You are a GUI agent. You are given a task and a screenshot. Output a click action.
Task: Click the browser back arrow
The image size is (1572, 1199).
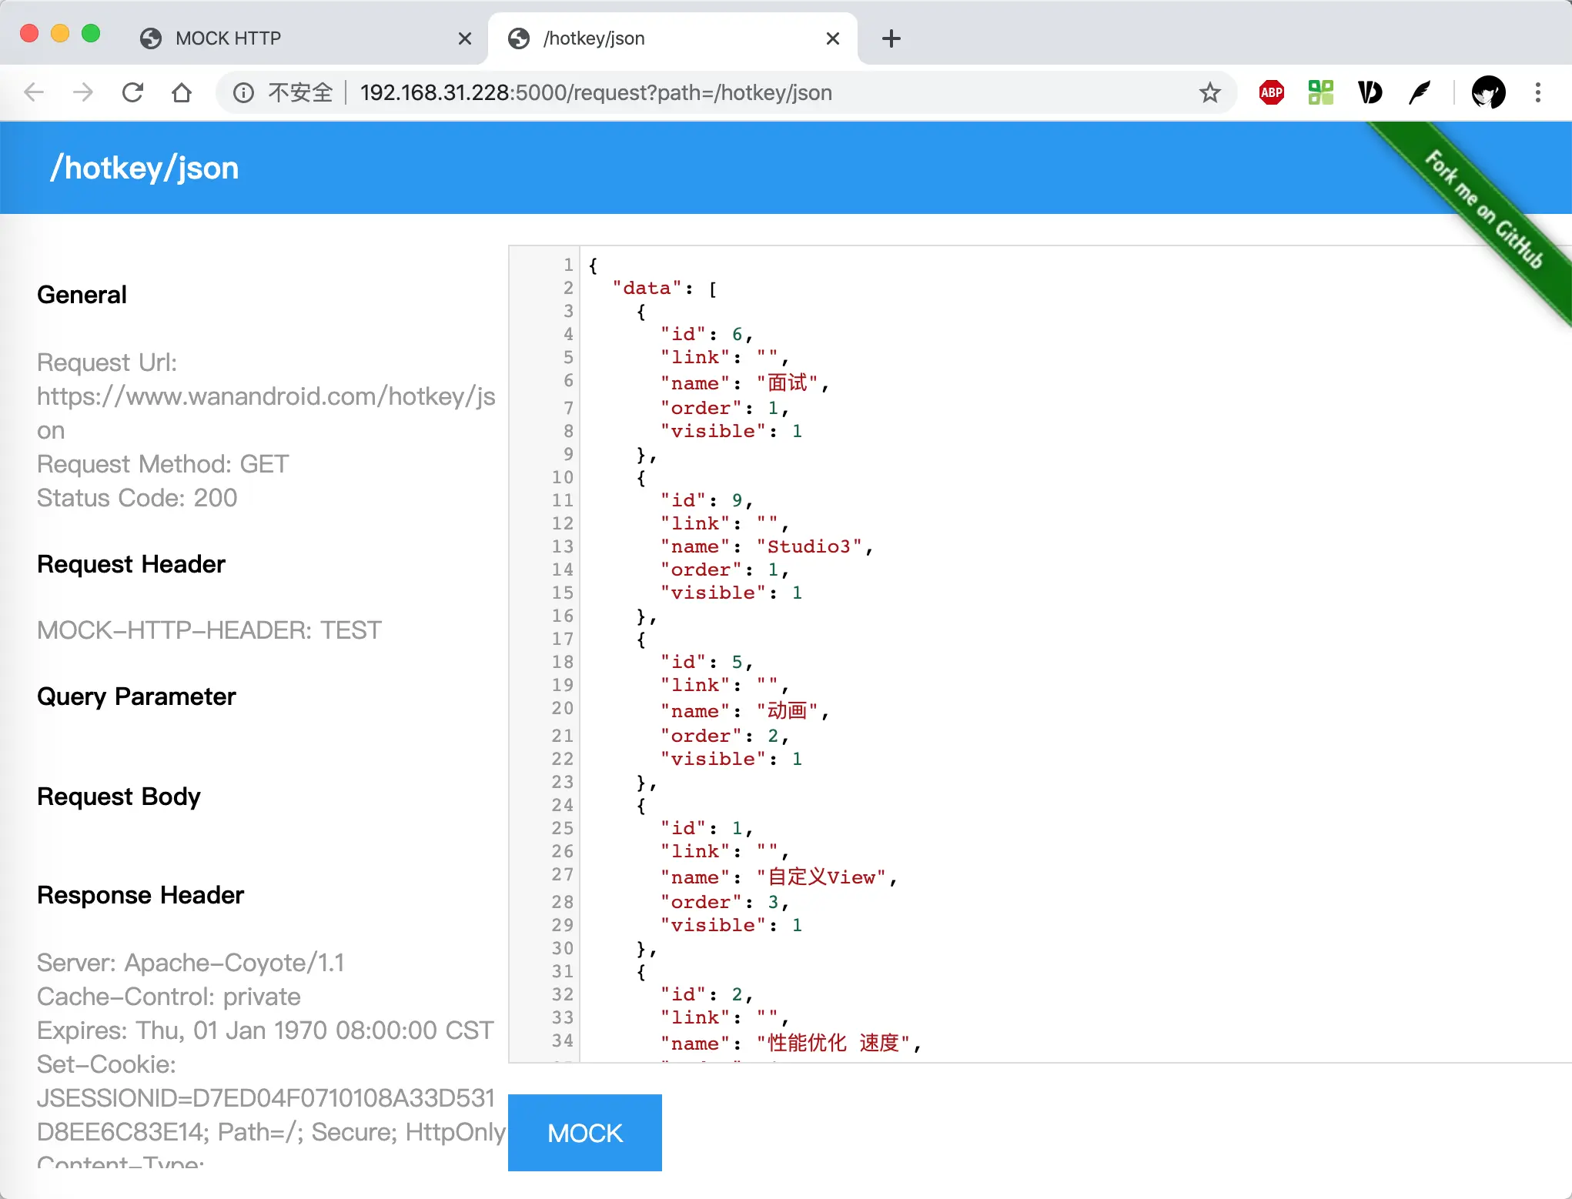34,93
